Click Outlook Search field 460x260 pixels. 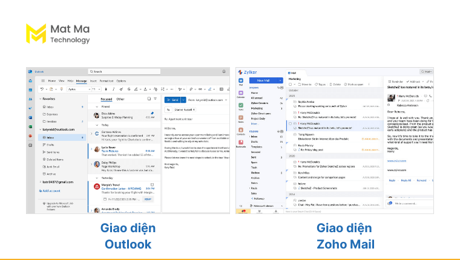(x=124, y=71)
